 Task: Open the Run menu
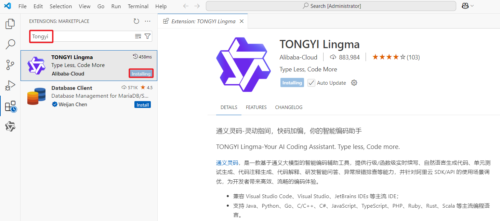coord(116,6)
